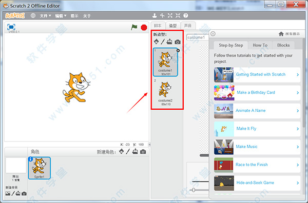
Task: Open Make a Birthday Card tutorial
Action: pyautogui.click(x=257, y=93)
